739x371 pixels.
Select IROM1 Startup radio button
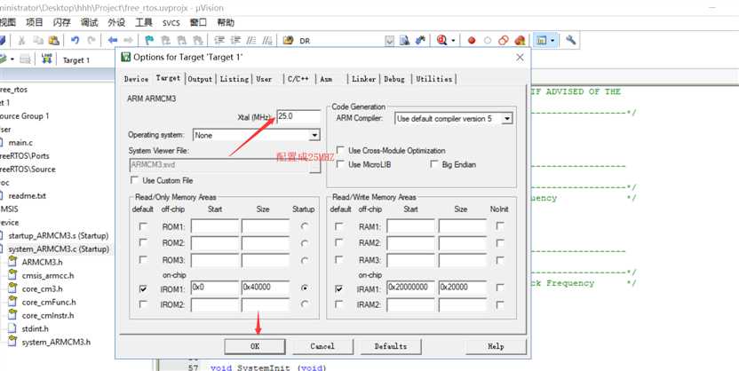point(305,288)
